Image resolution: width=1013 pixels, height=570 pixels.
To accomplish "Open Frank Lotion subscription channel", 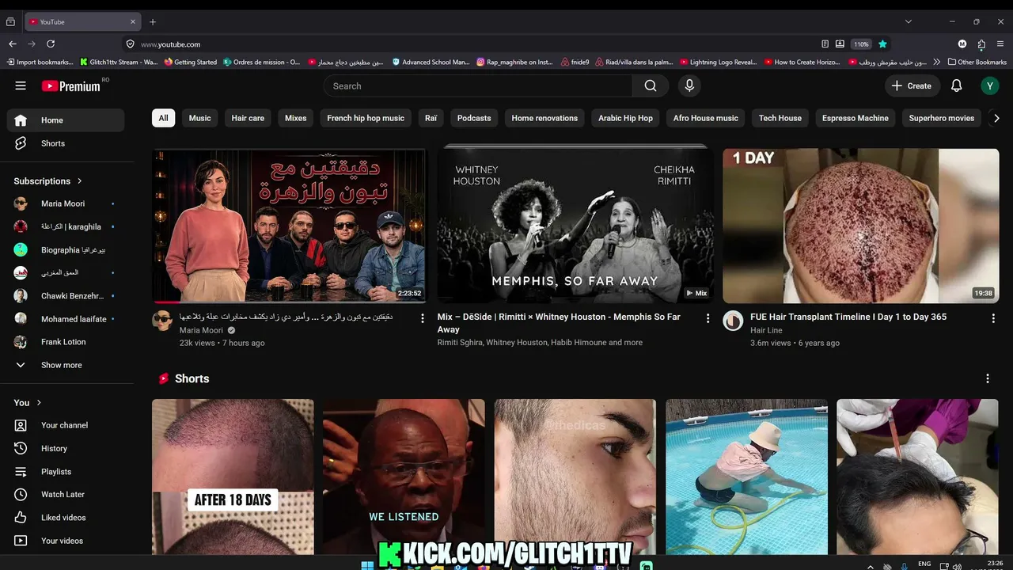I will 66,342.
